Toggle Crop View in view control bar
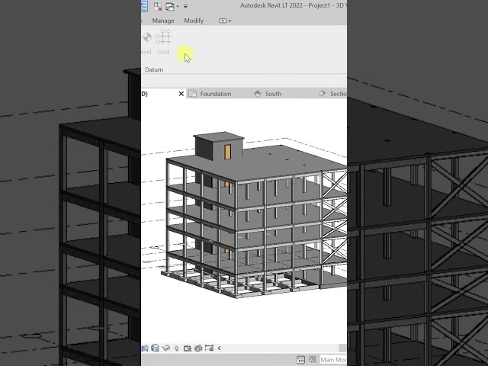 pyautogui.click(x=145, y=348)
